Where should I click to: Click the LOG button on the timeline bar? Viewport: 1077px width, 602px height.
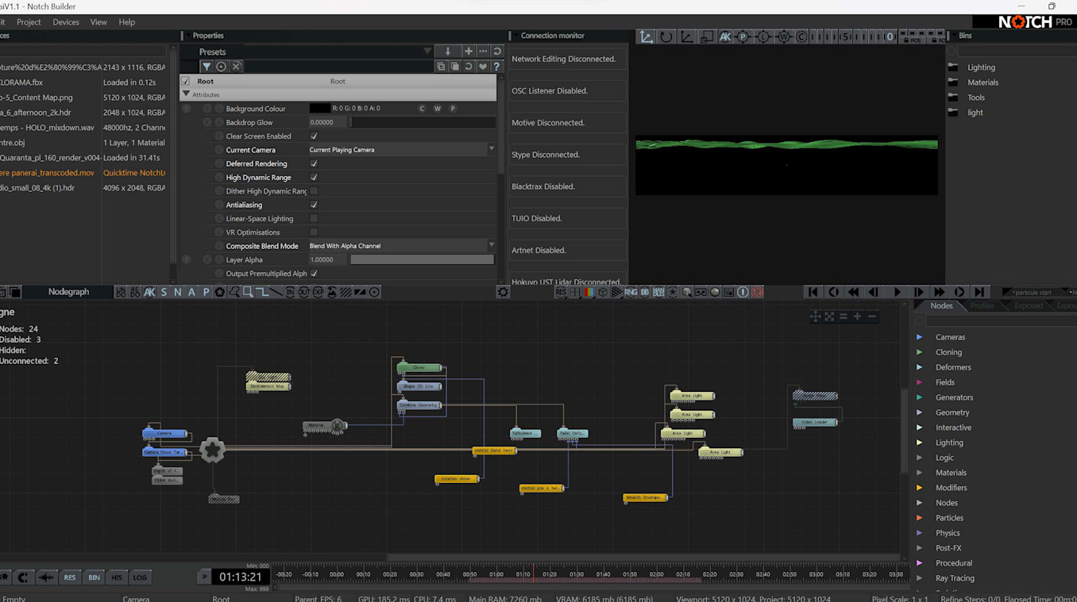[140, 577]
